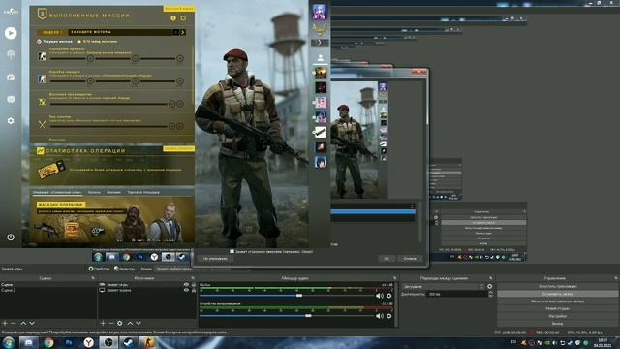This screenshot has width=620, height=349.
Task: Move source up arrow
Action: coord(130,323)
